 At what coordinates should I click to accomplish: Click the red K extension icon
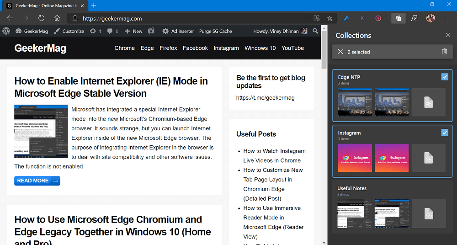click(x=362, y=18)
